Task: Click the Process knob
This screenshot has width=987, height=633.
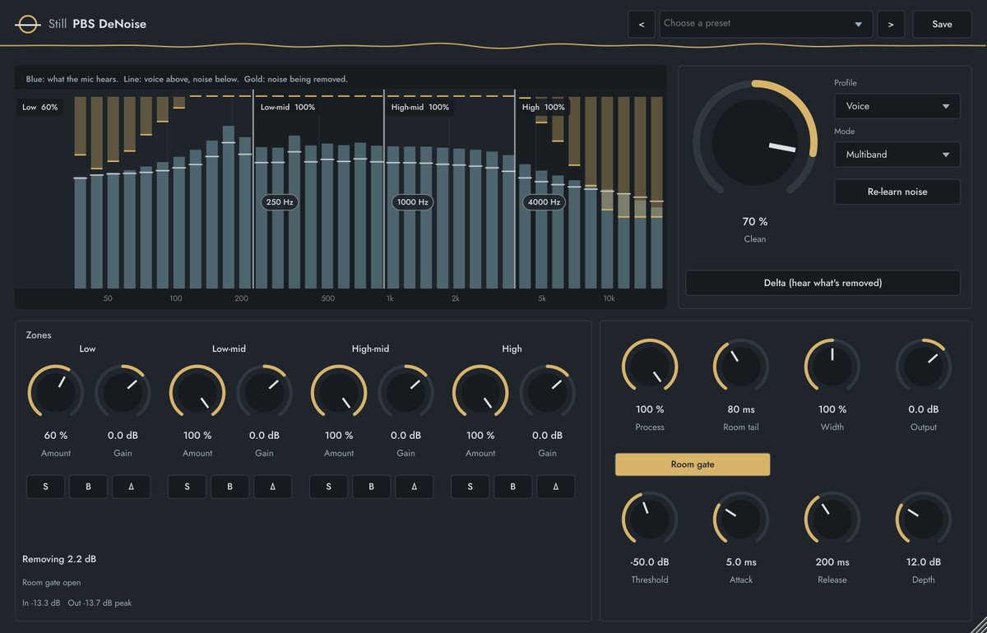Action: point(650,366)
